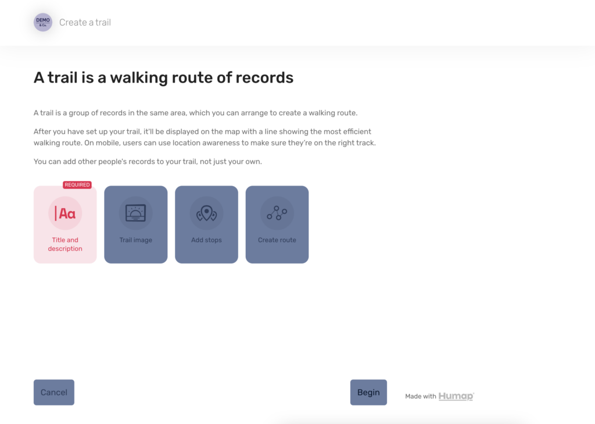Select the Aa text icon for title
This screenshot has height=424, width=595.
pyautogui.click(x=65, y=213)
